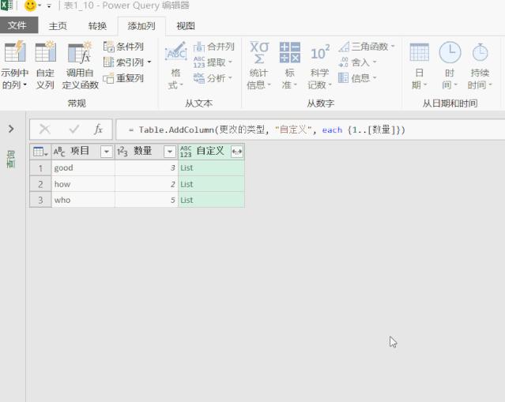505x402 pixels.
Task: Click the 数量 cell with value 2
Action: (146, 184)
